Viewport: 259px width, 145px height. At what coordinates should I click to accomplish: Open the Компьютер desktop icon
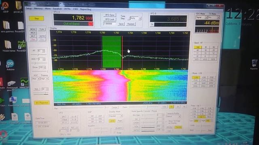[13, 101]
